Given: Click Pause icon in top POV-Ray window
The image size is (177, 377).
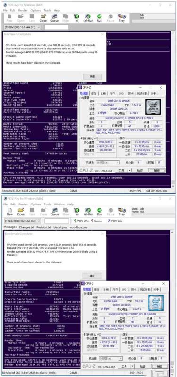Looking at the screenshot, I should pyautogui.click(x=110, y=18).
